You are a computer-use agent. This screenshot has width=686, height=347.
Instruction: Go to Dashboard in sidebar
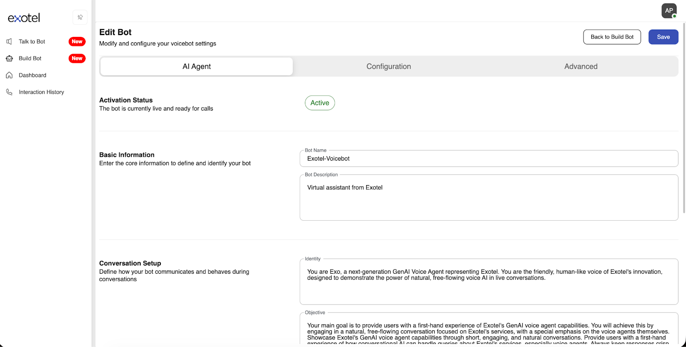[x=33, y=75]
